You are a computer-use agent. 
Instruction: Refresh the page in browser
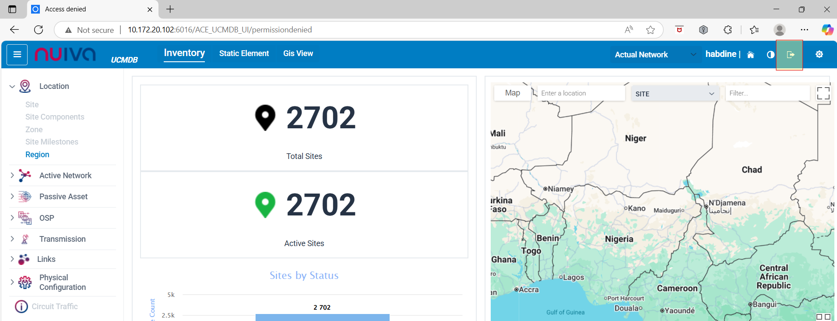[39, 30]
